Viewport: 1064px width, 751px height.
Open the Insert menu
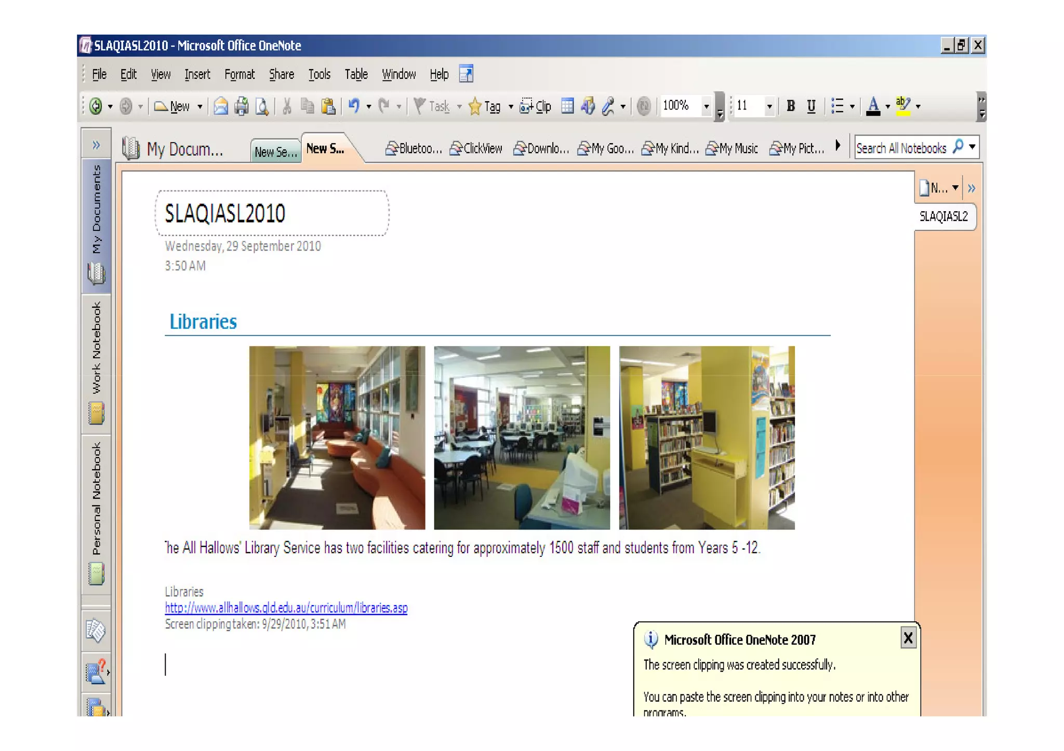tap(197, 74)
